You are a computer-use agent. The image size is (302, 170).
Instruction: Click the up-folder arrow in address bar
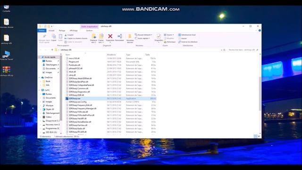click(52, 50)
